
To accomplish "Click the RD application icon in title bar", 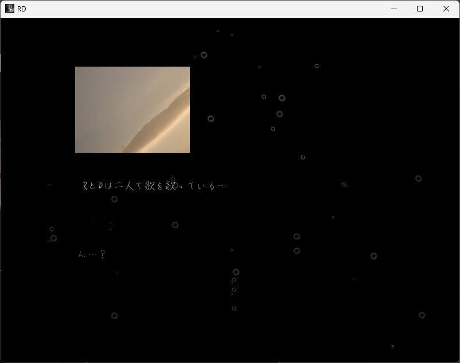I will [x=10, y=9].
